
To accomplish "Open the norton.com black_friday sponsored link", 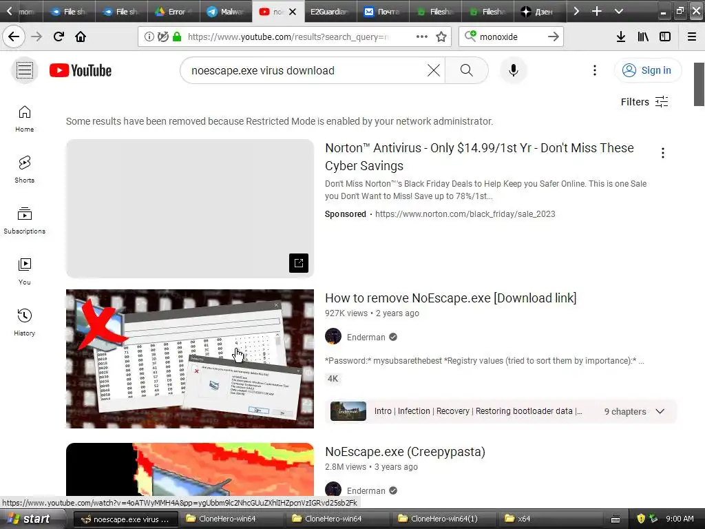I will pyautogui.click(x=465, y=214).
